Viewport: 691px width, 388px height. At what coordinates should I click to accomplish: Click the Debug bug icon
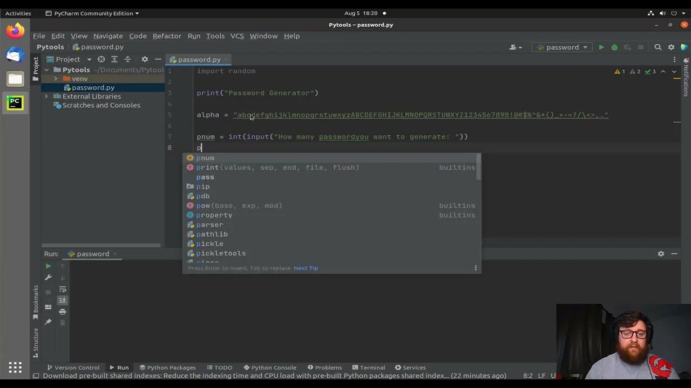click(x=614, y=47)
